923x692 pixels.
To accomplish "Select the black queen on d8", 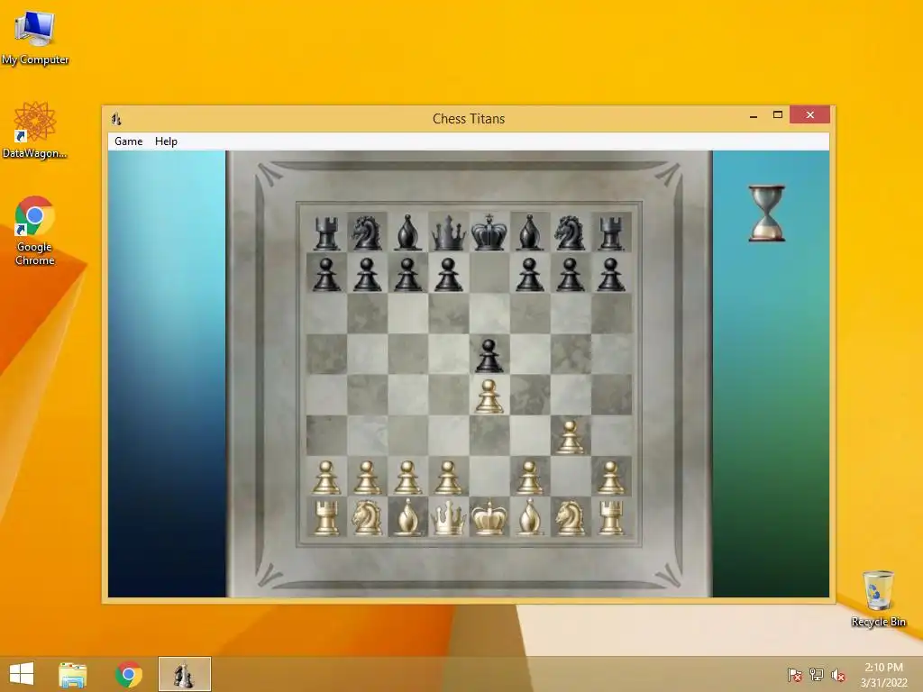I will tap(449, 232).
